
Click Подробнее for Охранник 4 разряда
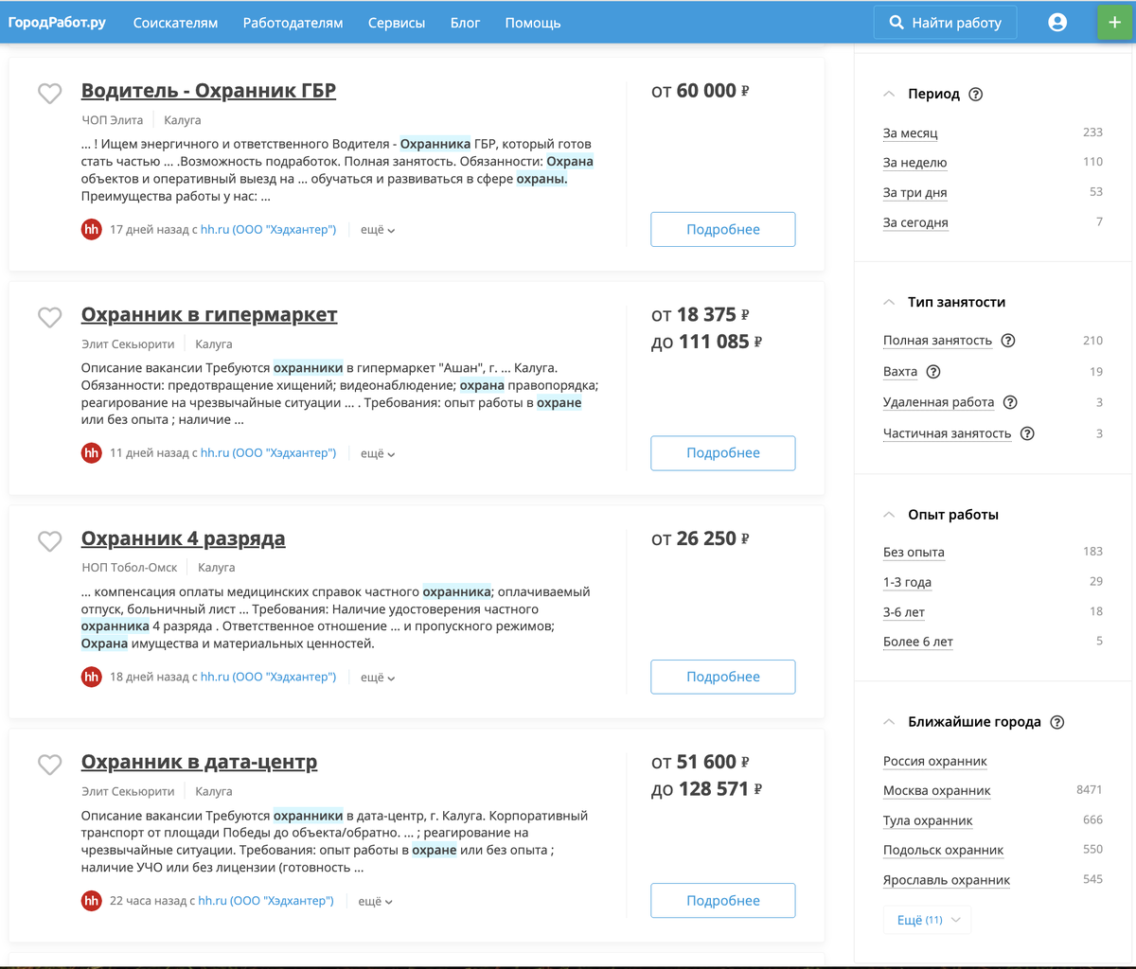[723, 677]
